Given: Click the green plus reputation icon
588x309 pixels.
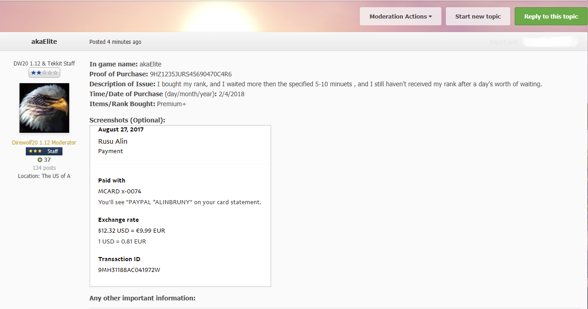Looking at the screenshot, I should 40,159.
